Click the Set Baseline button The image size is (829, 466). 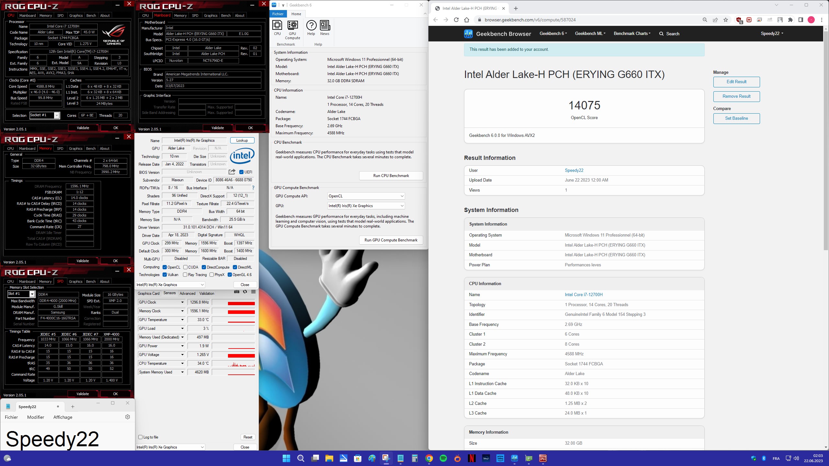coord(736,118)
